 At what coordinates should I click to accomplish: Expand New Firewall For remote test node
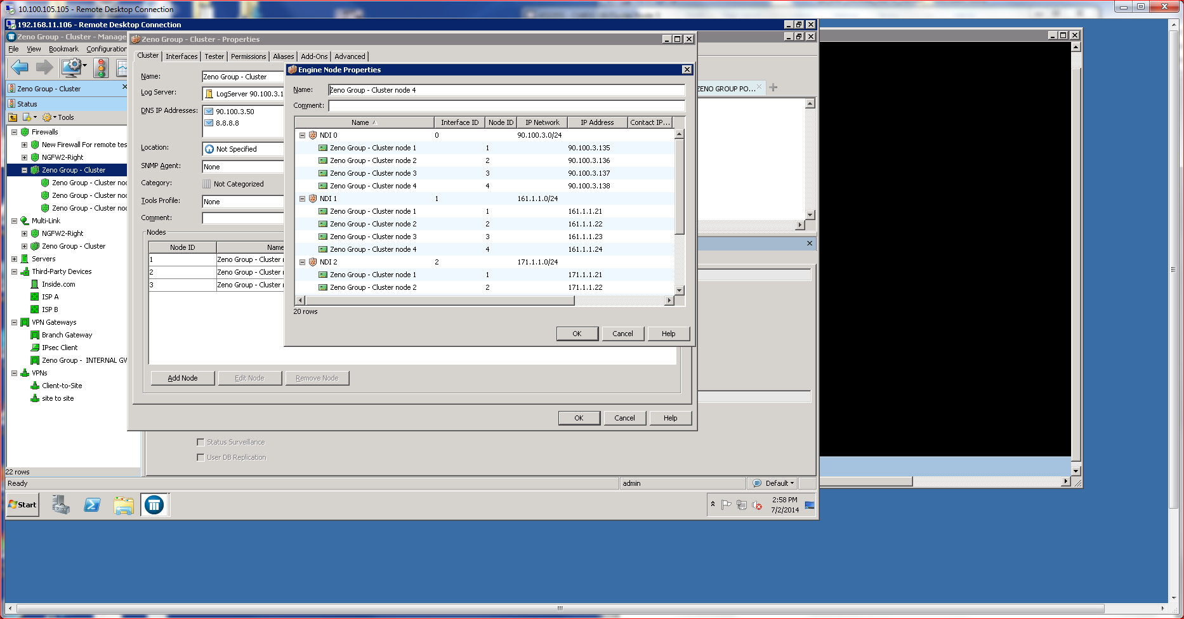click(24, 145)
